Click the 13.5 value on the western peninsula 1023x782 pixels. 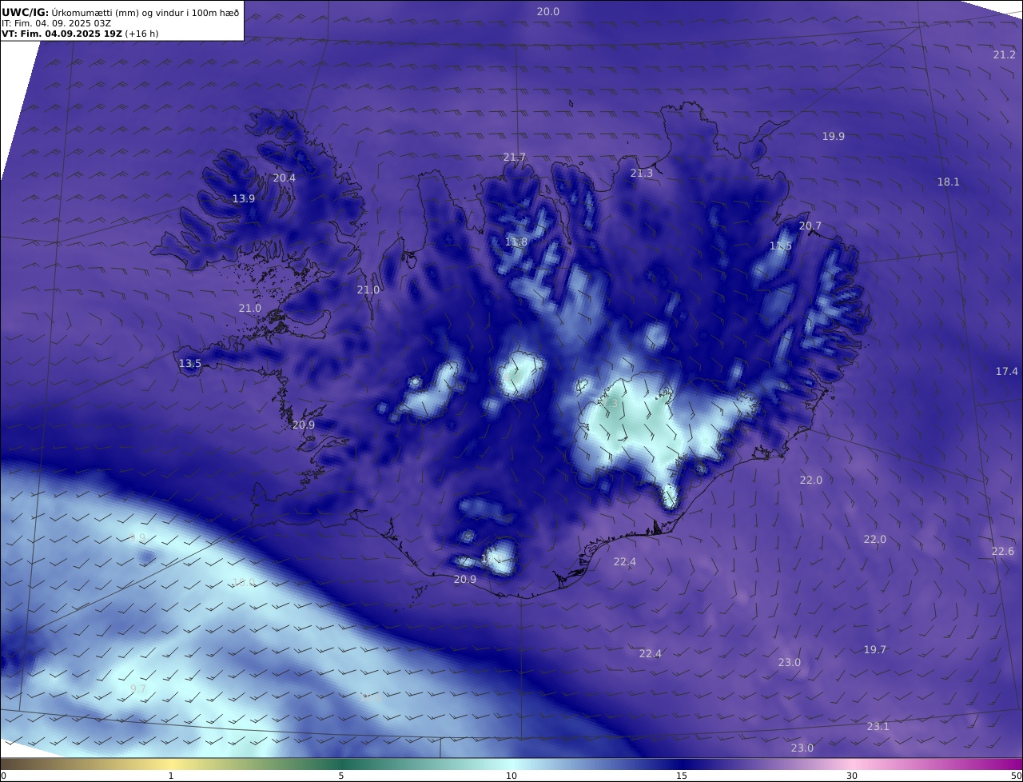(190, 364)
